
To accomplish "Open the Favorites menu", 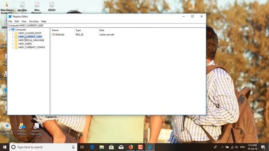I will 34,21.
